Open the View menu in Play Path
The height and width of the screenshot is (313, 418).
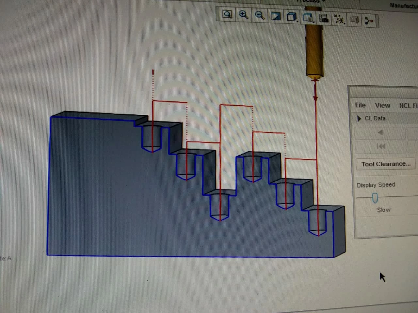[382, 105]
